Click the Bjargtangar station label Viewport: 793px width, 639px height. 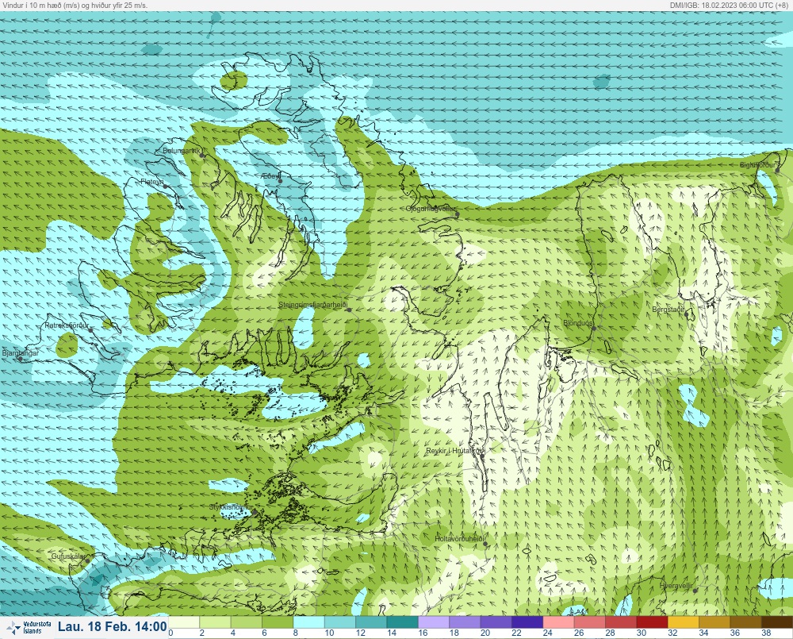click(x=21, y=353)
